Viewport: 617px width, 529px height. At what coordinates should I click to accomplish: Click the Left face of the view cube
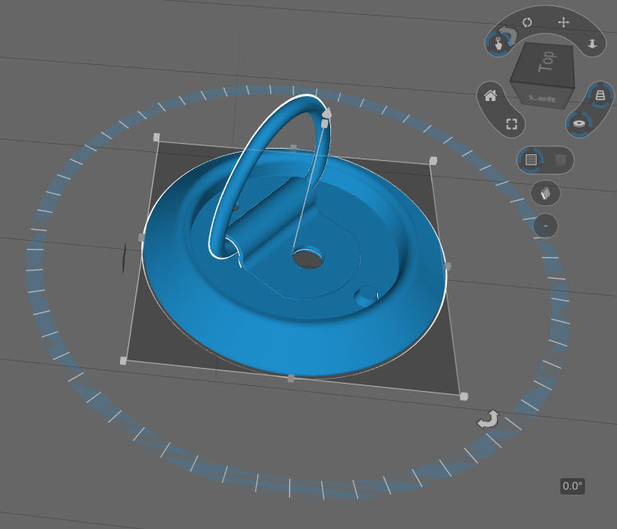pyautogui.click(x=542, y=98)
